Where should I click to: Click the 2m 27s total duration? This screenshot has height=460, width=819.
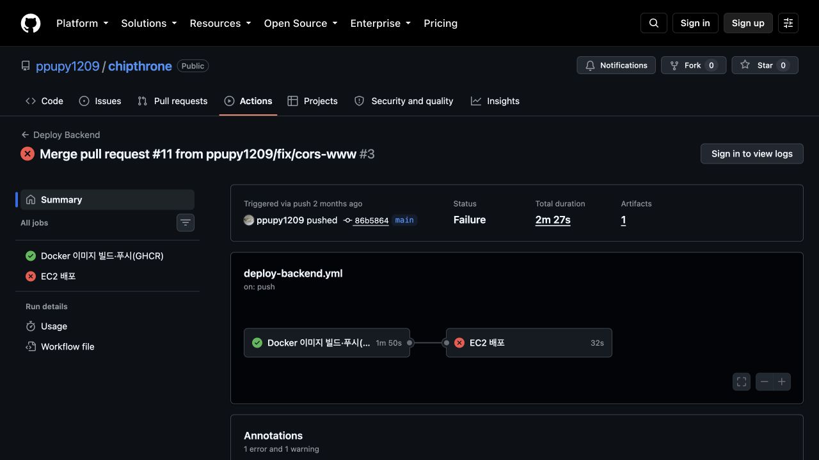pyautogui.click(x=553, y=220)
